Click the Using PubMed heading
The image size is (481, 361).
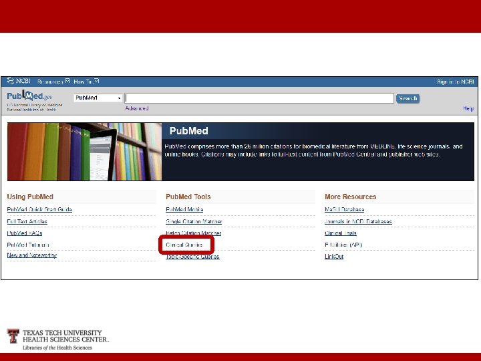tap(30, 197)
